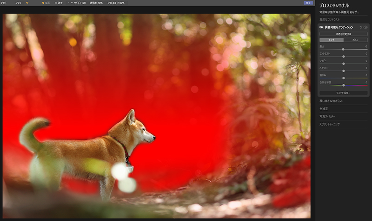
Task: Expand the スプリットトーニング tool section
Action: pos(330,124)
